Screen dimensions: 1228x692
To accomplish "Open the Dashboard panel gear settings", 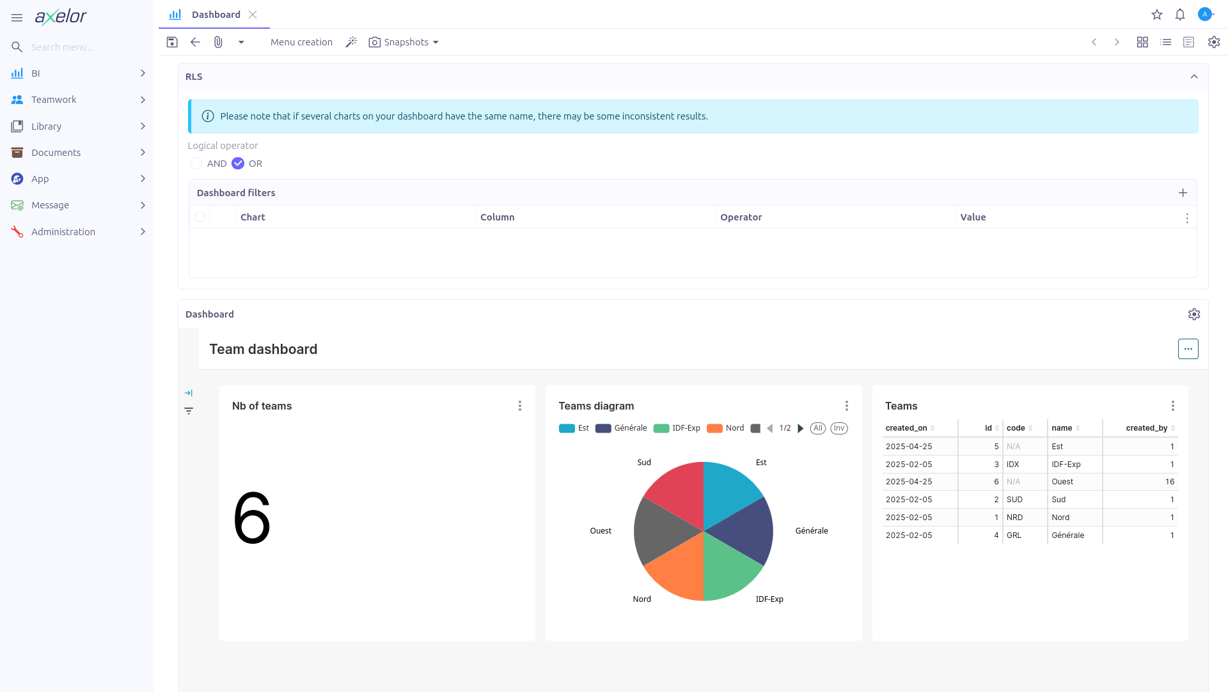I will click(1194, 314).
